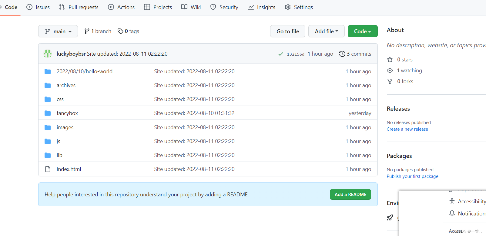486x236 pixels.
Task: Click the luckyboybsr avatar icon
Action: coord(48,54)
